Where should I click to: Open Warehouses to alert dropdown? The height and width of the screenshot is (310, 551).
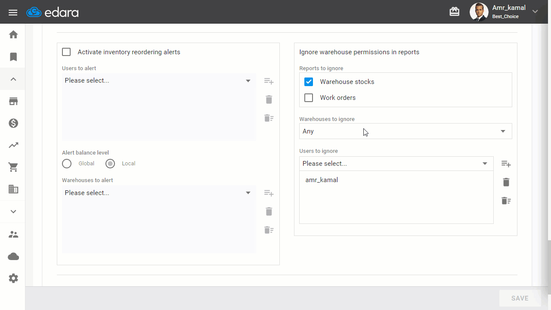click(158, 193)
